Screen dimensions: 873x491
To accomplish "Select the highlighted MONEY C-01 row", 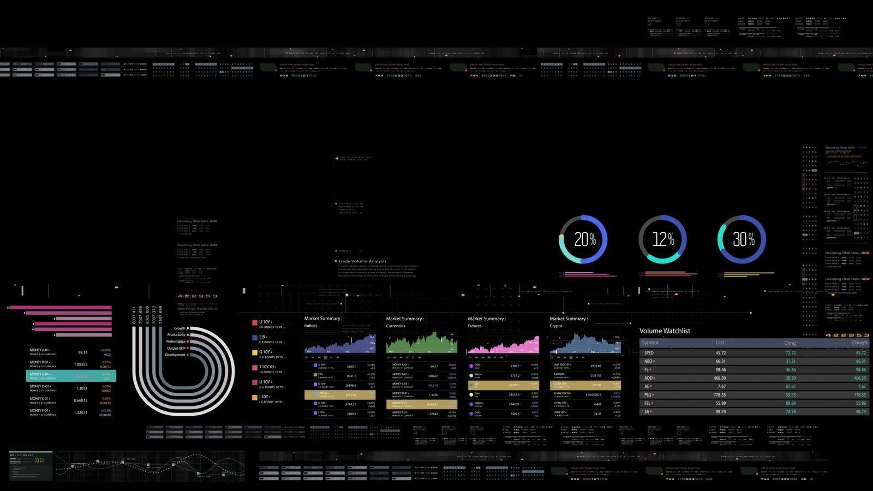I will [71, 376].
